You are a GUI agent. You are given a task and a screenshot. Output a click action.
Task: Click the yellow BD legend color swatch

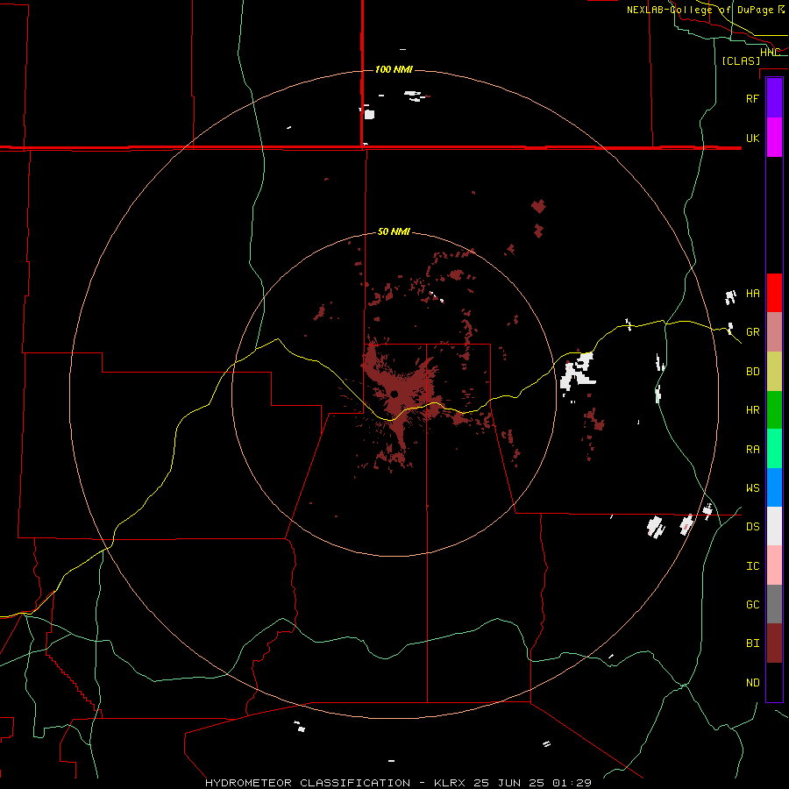[x=774, y=372]
